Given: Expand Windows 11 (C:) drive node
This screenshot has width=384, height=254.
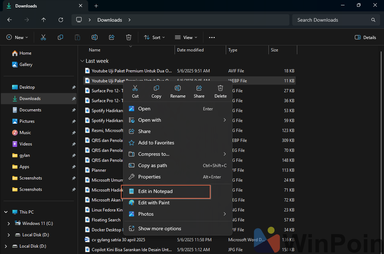Looking at the screenshot, I should (x=9, y=223).
